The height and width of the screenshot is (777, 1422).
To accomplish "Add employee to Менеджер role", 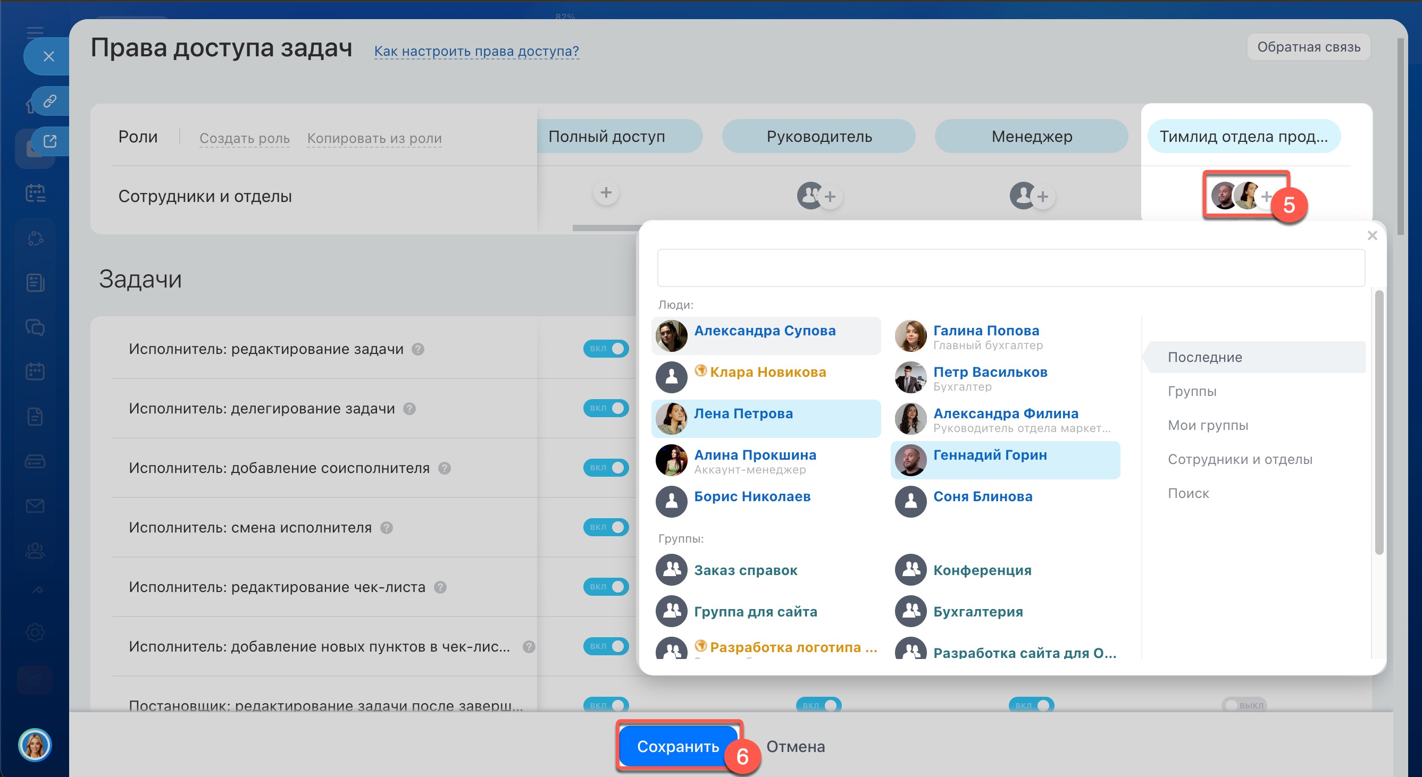I will (1042, 197).
